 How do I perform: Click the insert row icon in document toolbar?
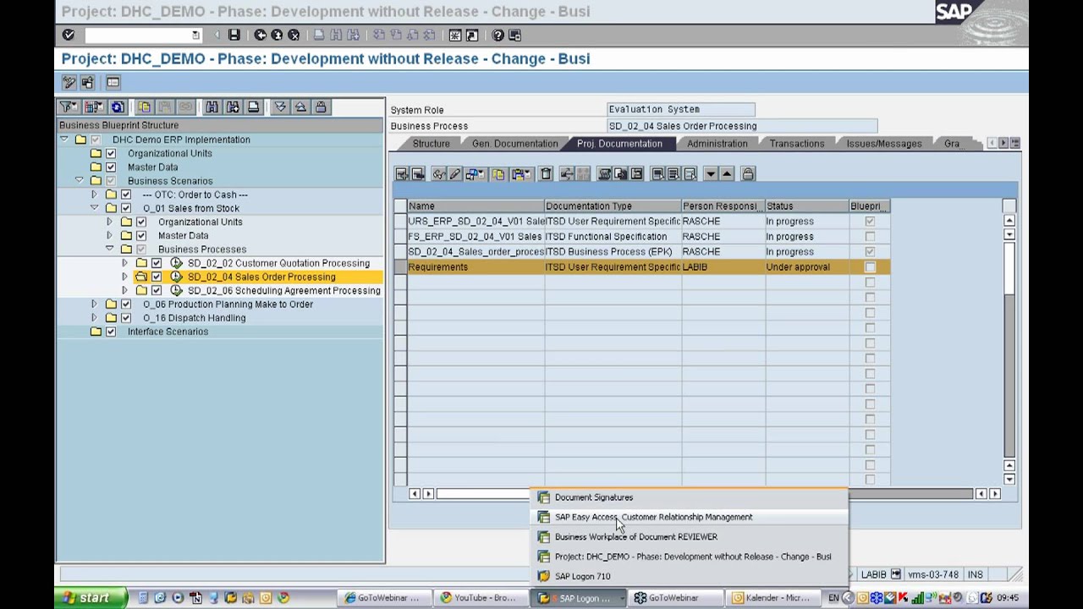(402, 174)
